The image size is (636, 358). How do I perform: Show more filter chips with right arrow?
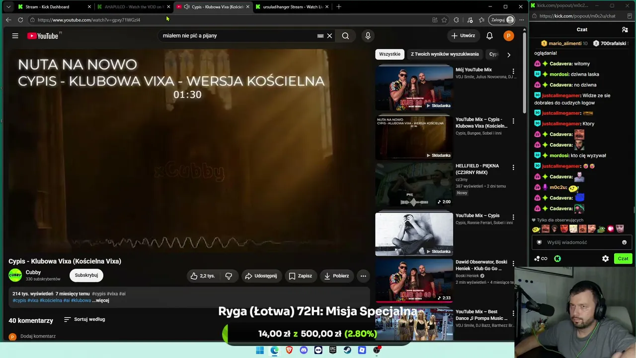[508, 55]
